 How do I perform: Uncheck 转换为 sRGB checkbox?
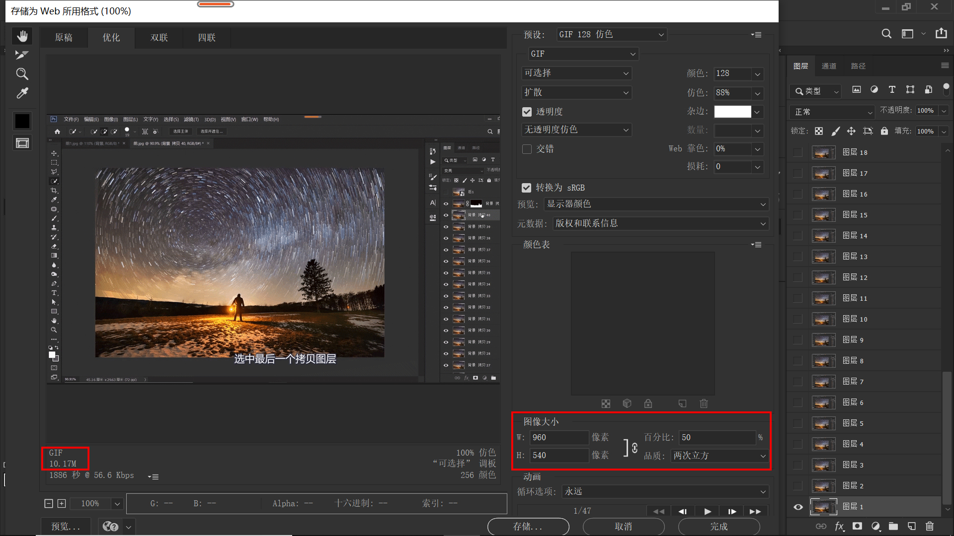(527, 188)
